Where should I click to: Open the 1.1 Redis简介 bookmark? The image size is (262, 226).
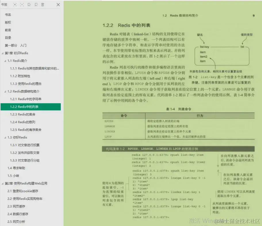tap(17, 61)
